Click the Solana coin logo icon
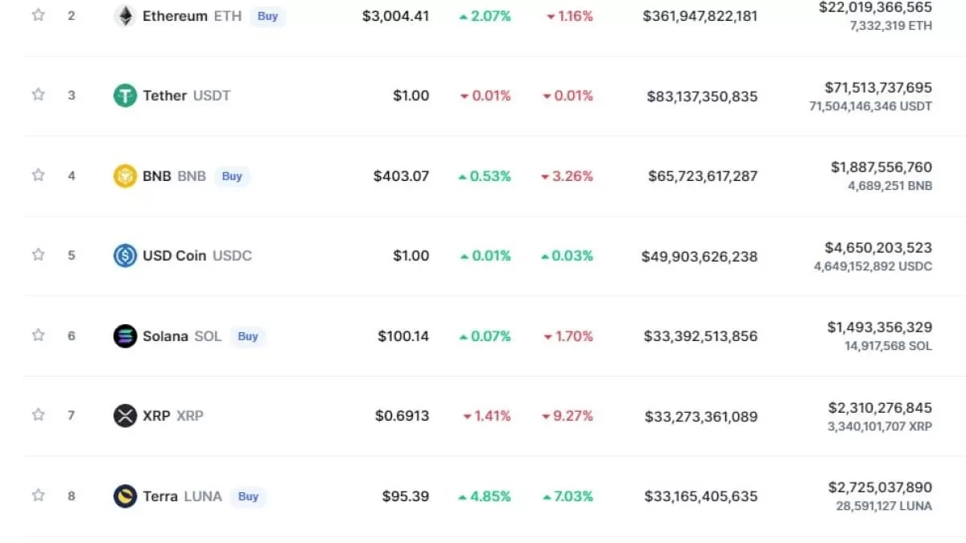The height and width of the screenshot is (543, 966). click(x=125, y=336)
